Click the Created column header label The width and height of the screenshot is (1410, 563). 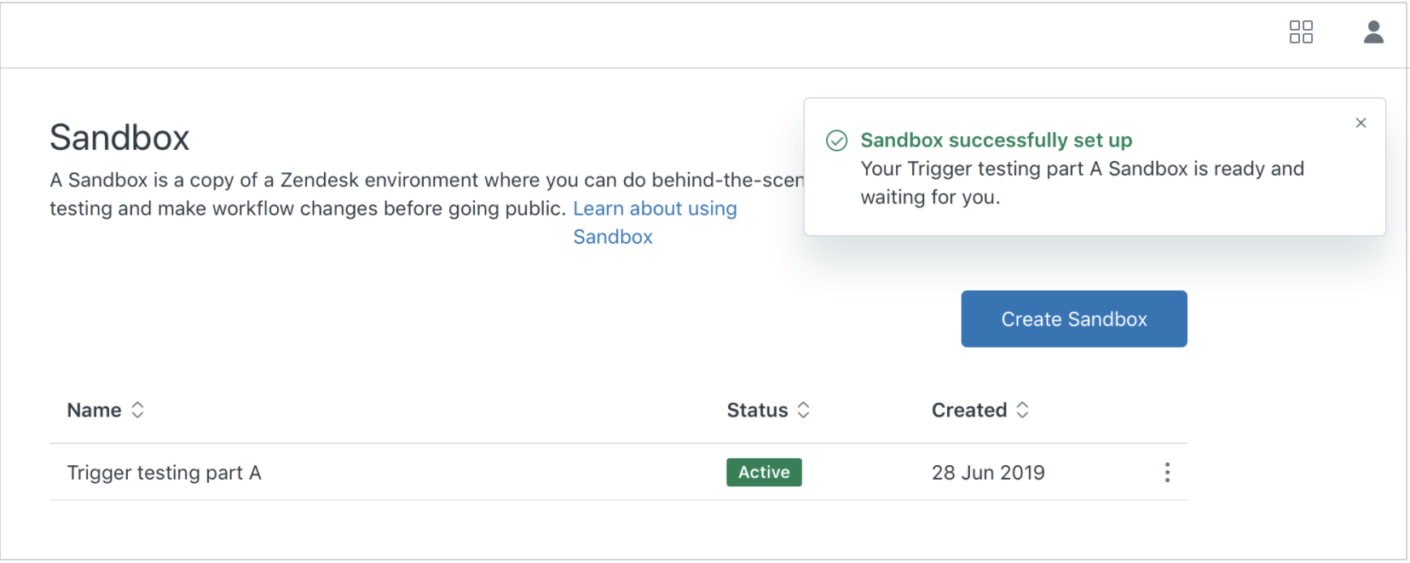click(x=969, y=411)
